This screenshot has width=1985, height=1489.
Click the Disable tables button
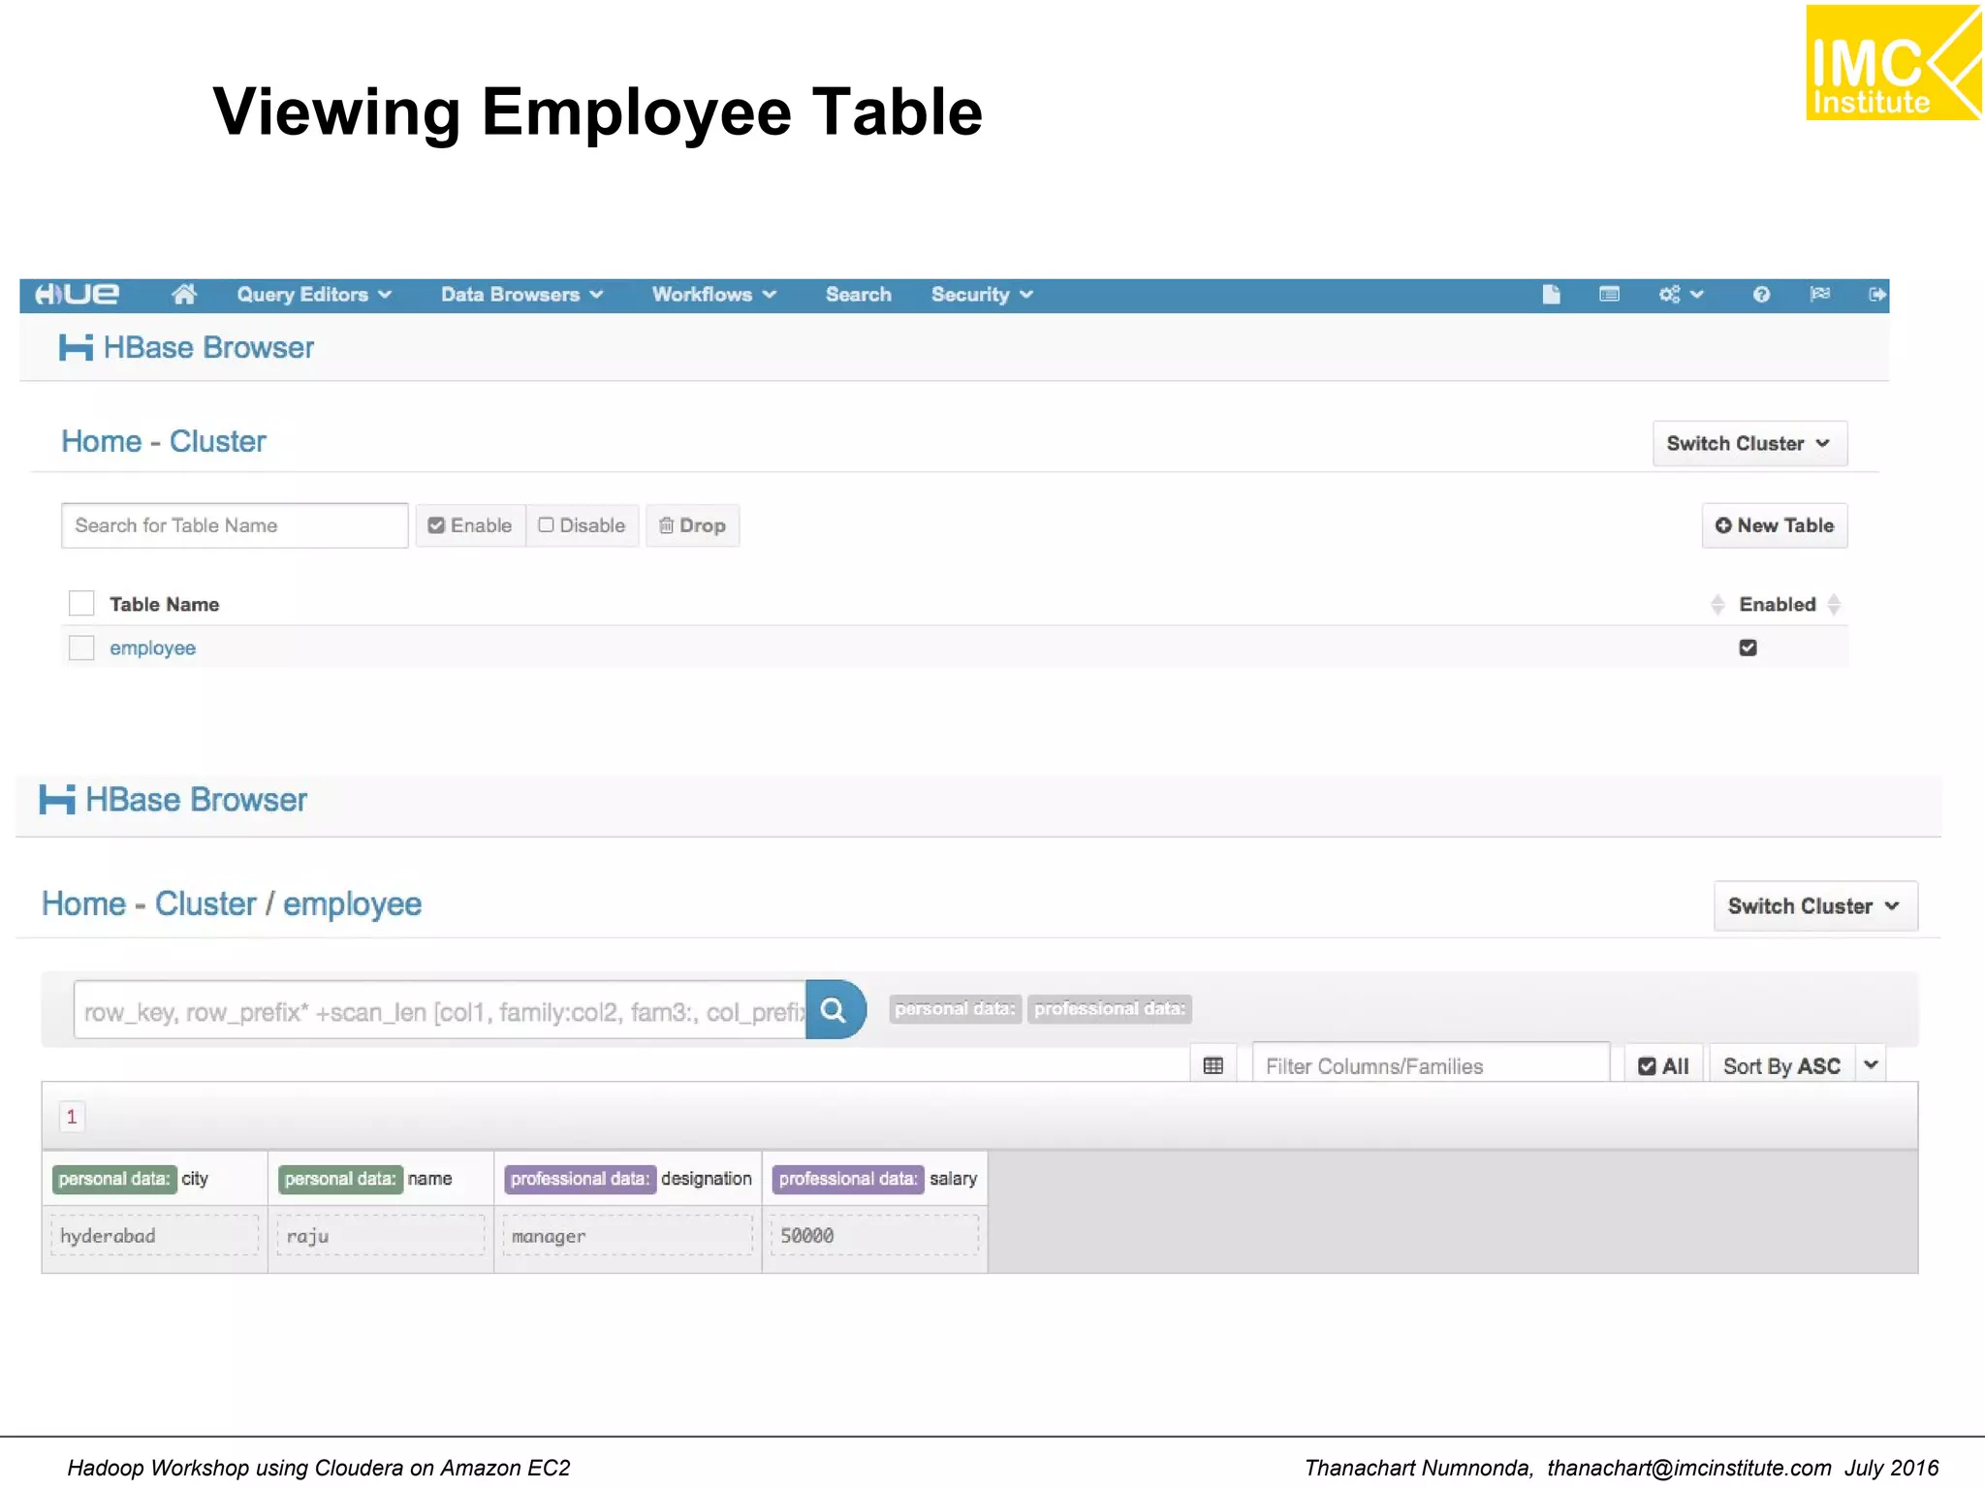click(x=583, y=525)
